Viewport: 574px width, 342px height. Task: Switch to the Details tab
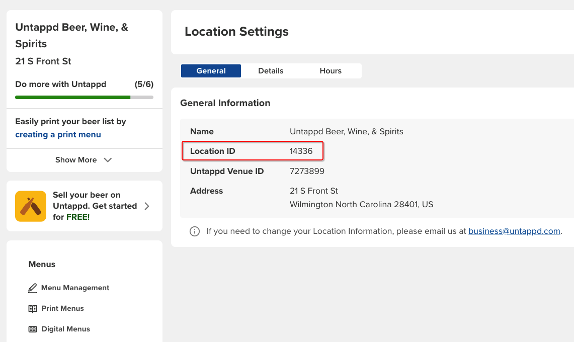pos(271,71)
